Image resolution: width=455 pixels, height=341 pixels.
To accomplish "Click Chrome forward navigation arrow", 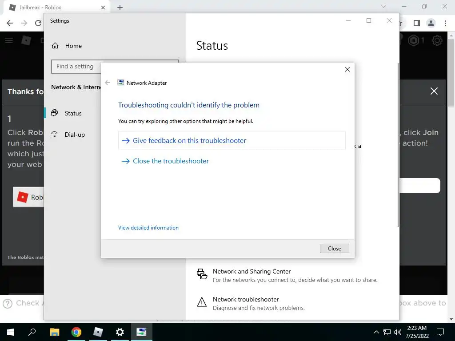I will 24,23.
